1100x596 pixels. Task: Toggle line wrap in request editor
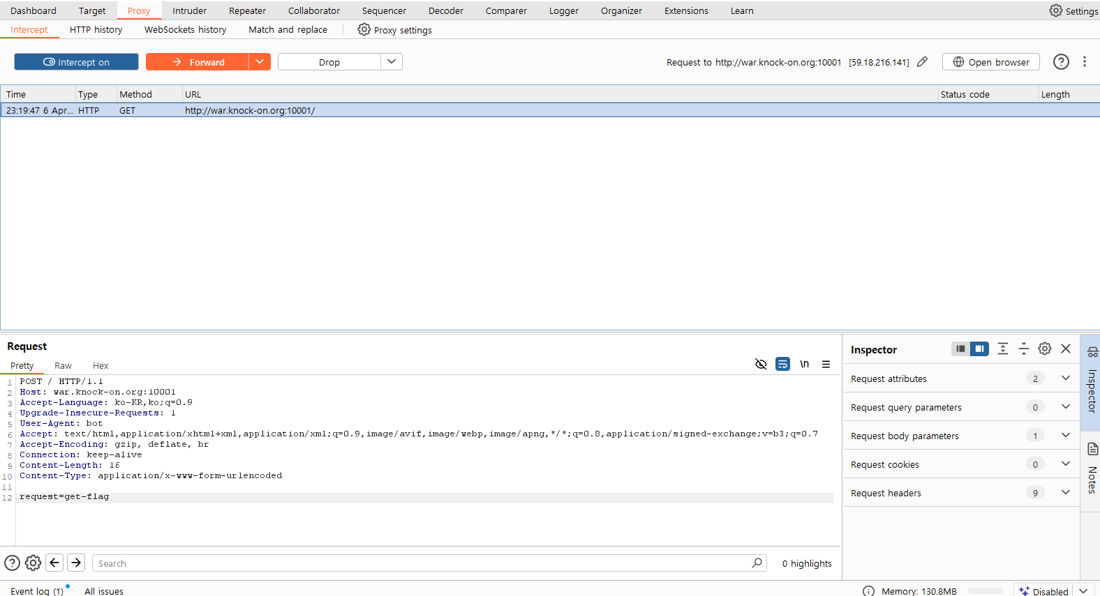coord(782,364)
